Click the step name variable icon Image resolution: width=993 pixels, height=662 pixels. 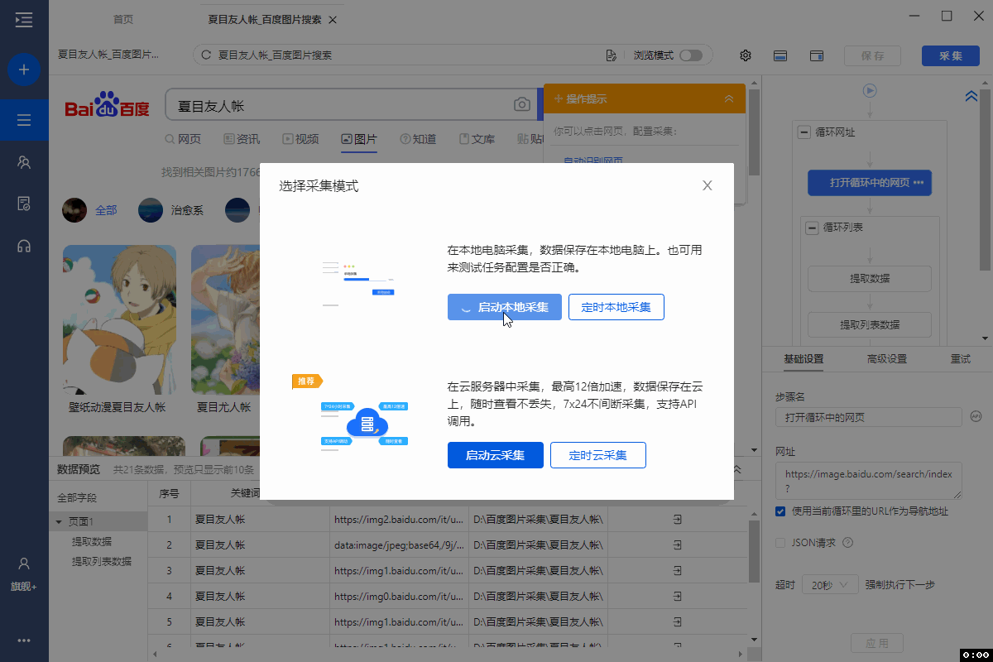(975, 416)
